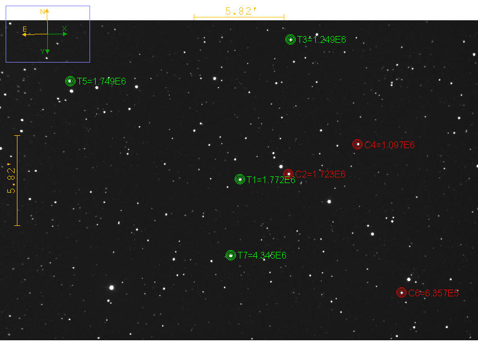Click the C6=6.357E5 red label

(x=434, y=293)
